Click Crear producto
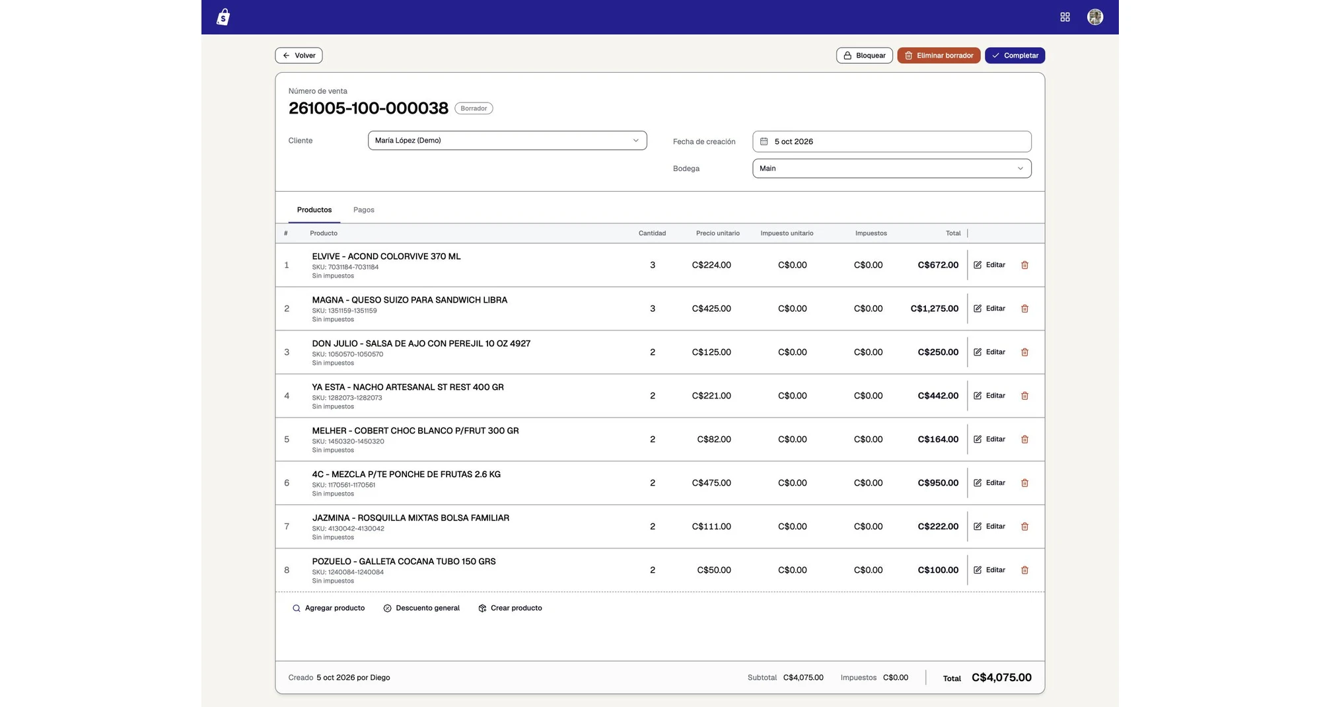Screen dimensions: 1321x707 510,608
